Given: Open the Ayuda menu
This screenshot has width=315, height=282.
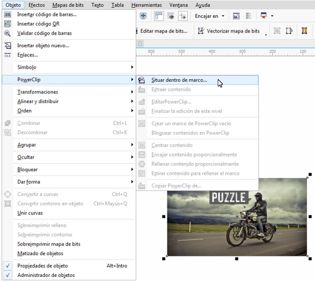Looking at the screenshot, I should [x=203, y=5].
